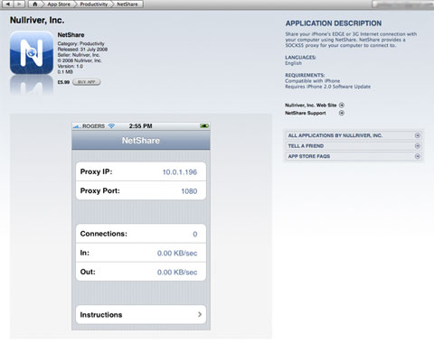Click arrow icon in App Store FAQs row
The image size is (434, 342).
pyautogui.click(x=418, y=156)
